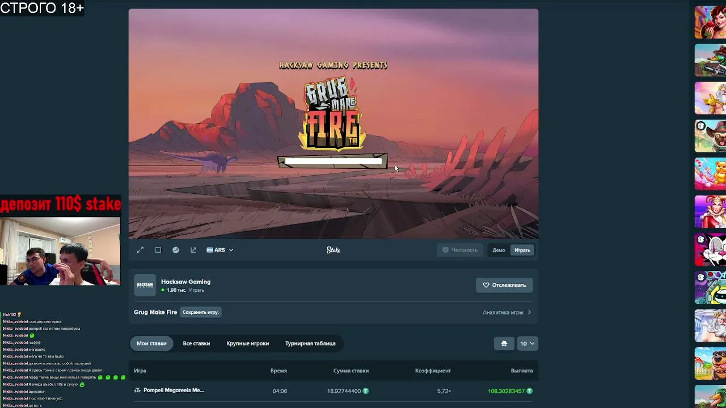This screenshot has height=408, width=726.
Task: Switch game to Демо mode
Action: click(x=499, y=250)
